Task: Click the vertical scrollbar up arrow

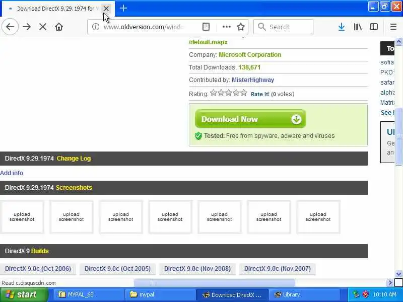Action: coord(398,41)
